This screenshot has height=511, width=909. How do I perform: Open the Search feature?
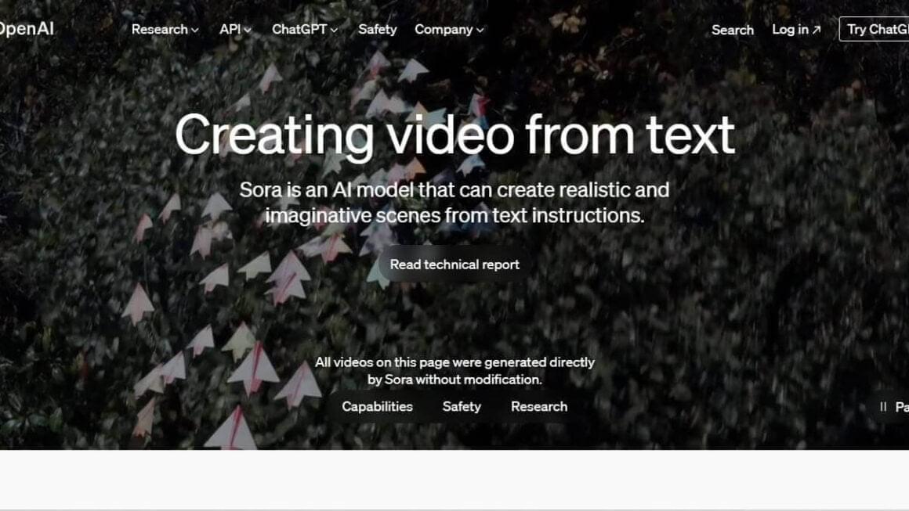coord(731,30)
